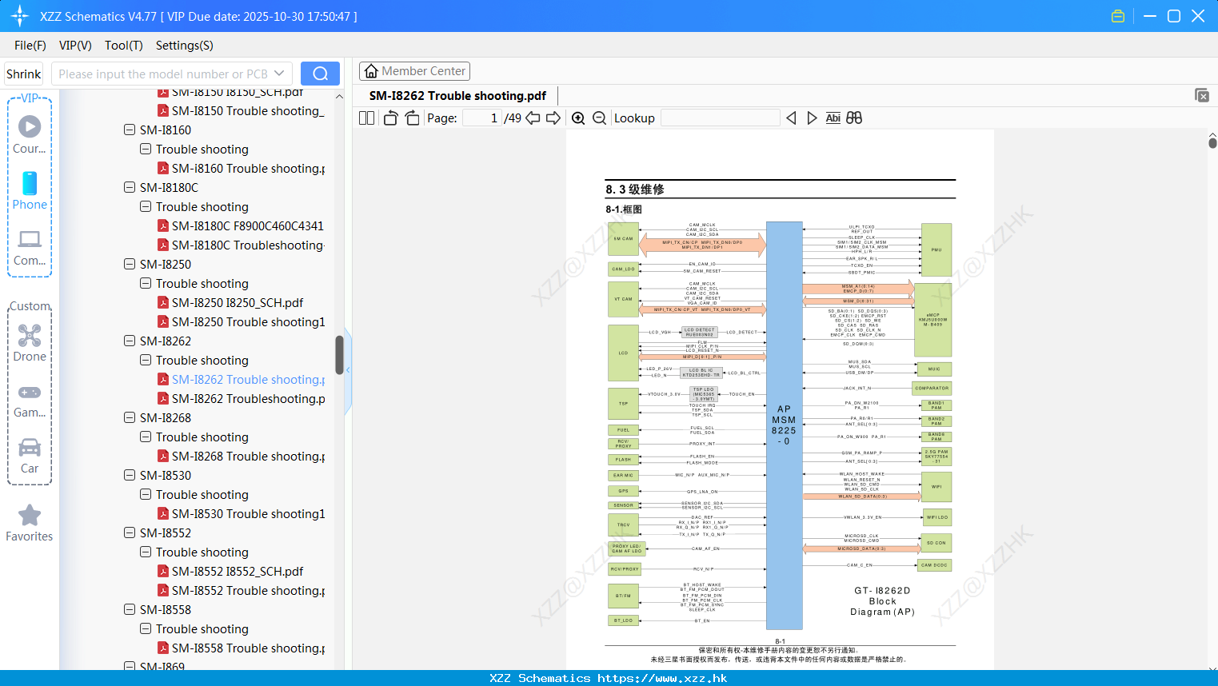Open SM-I8262 Troubleshooting.p file
1218x686 pixels.
click(249, 399)
